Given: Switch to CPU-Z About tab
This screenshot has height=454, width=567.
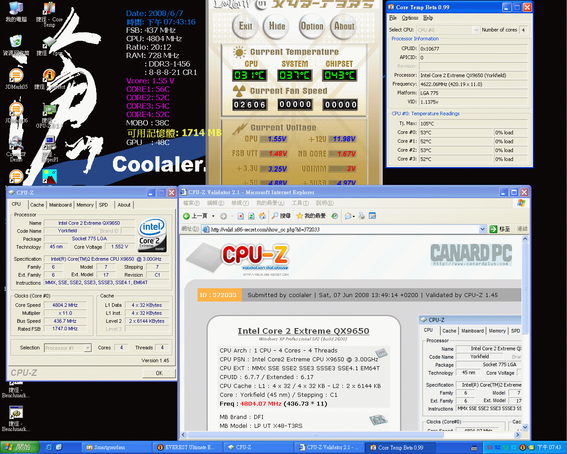Looking at the screenshot, I should click(x=124, y=205).
